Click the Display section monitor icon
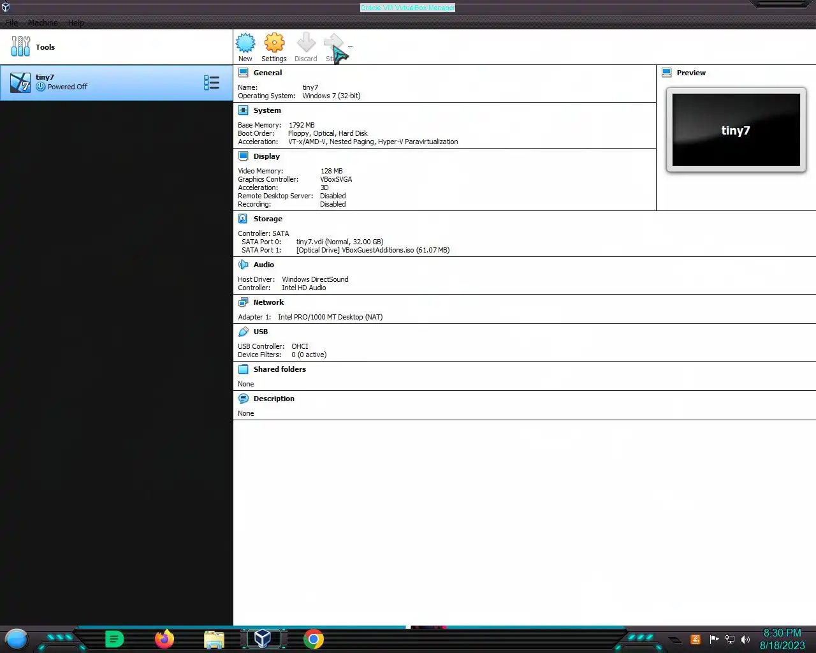 tap(244, 156)
